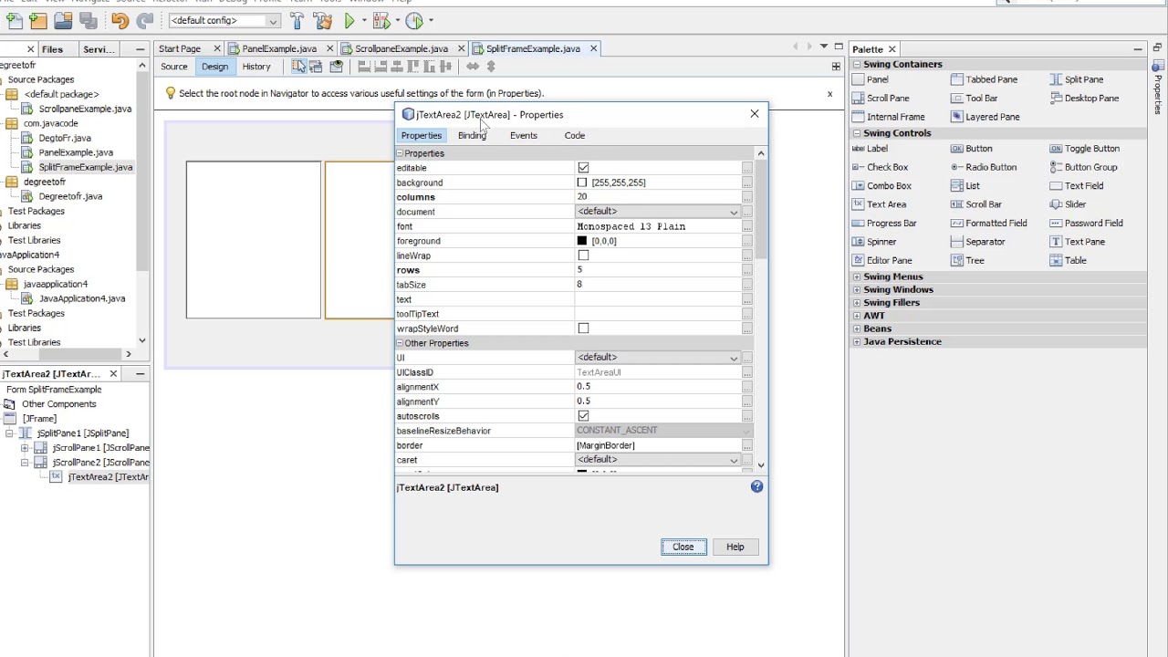
Task: Click the New Project toolbar icon
Action: [38, 20]
